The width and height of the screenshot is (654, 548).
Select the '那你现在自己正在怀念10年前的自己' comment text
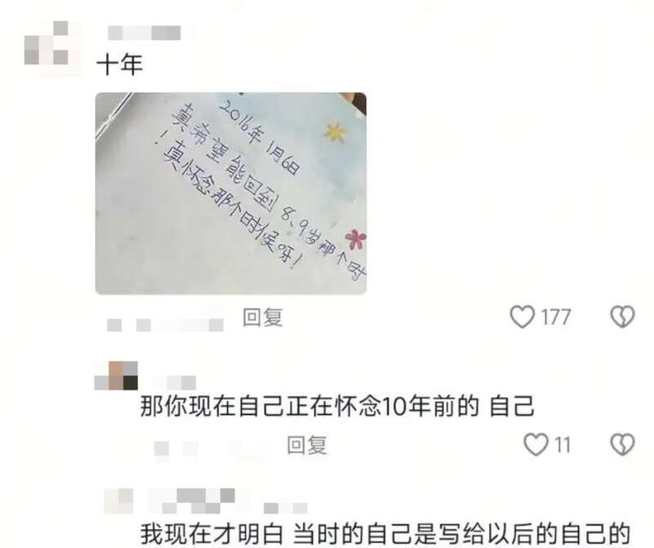[337, 407]
